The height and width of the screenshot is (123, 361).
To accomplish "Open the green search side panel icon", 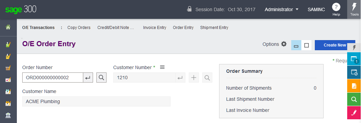I will point(354,99).
